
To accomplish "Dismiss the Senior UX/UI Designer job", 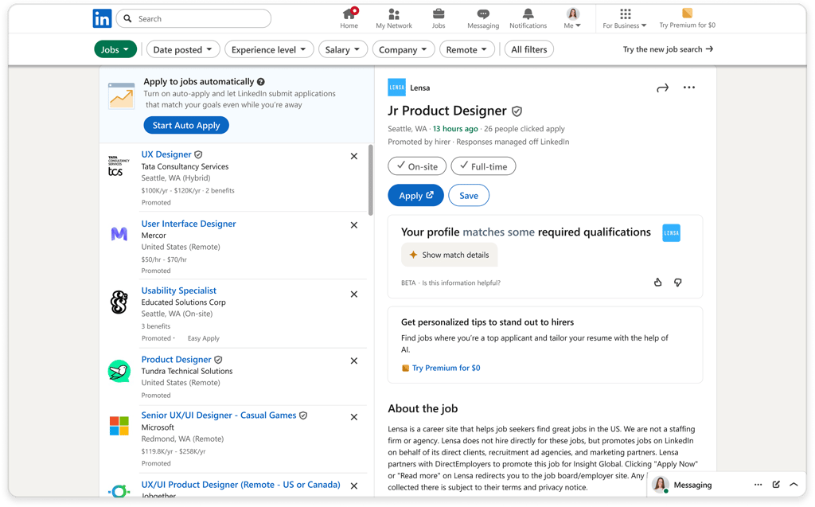I will pos(354,417).
